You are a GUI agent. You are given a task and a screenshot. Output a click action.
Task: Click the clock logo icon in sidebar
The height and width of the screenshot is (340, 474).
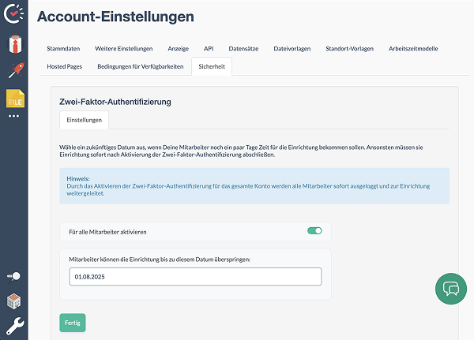click(x=13, y=13)
